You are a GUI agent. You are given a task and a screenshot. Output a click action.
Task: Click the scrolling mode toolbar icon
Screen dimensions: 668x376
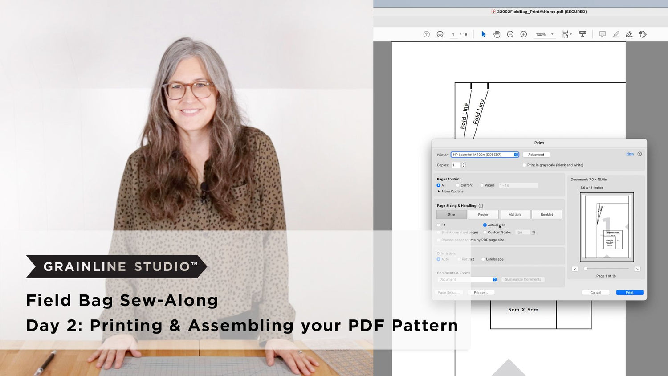[x=582, y=34]
